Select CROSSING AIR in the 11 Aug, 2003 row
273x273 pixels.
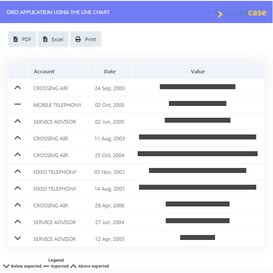(x=51, y=139)
